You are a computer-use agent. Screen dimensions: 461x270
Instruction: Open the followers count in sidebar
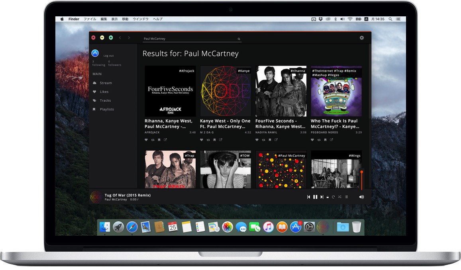[x=115, y=63]
